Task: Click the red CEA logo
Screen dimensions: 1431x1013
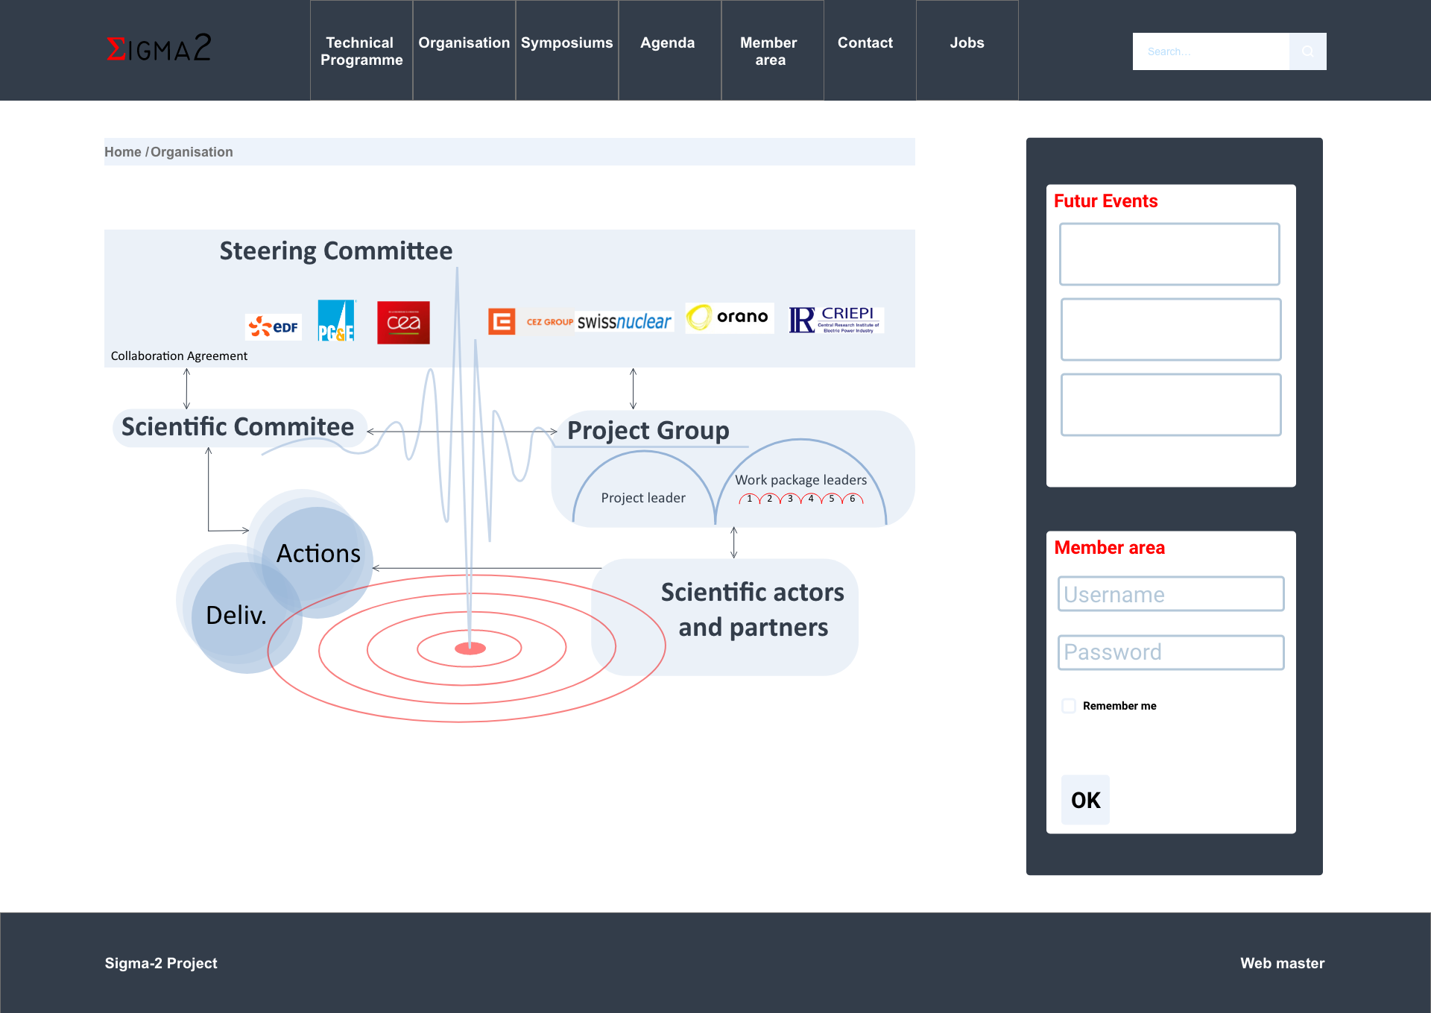Action: [x=403, y=322]
